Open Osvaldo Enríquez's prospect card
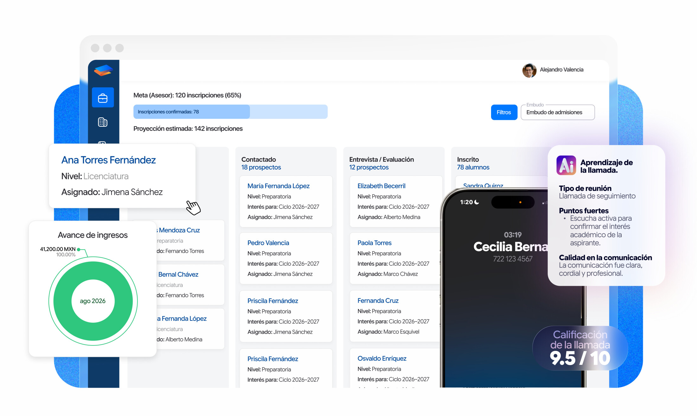The width and height of the screenshot is (697, 418). coord(395,368)
